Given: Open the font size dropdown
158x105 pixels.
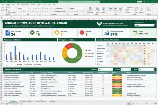Looking at the screenshot, I should point(33,8).
